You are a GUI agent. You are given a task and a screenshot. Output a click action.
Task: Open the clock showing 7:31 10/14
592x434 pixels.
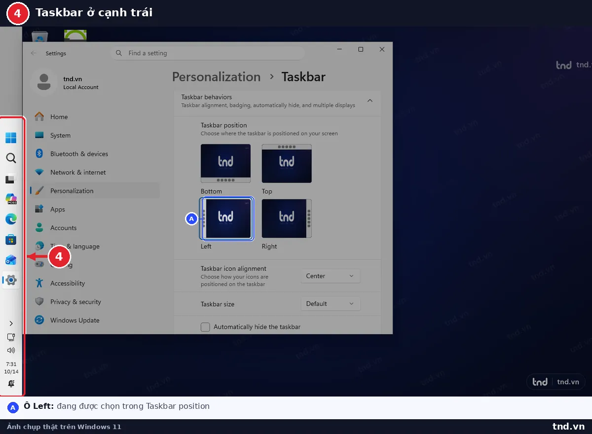11,368
